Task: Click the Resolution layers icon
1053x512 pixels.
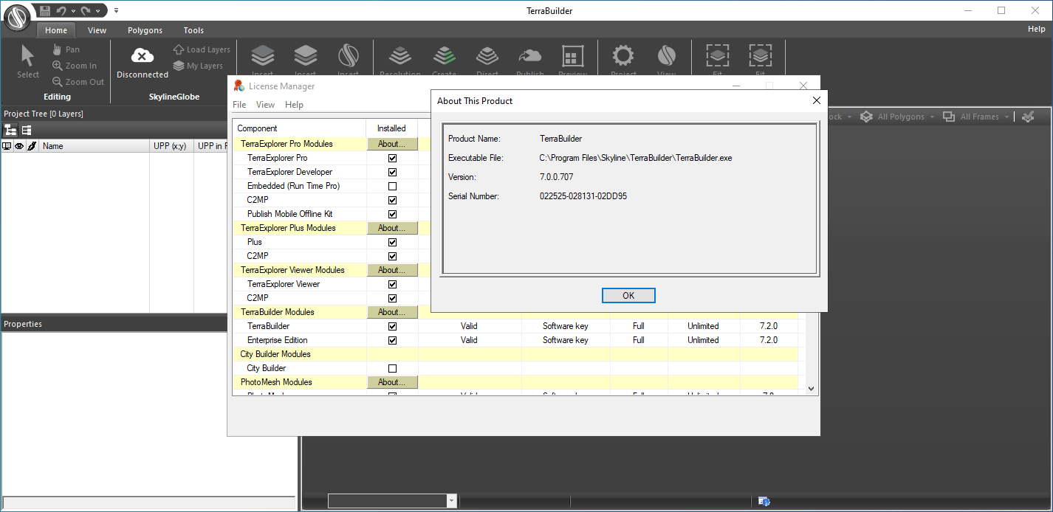Action: [399, 56]
